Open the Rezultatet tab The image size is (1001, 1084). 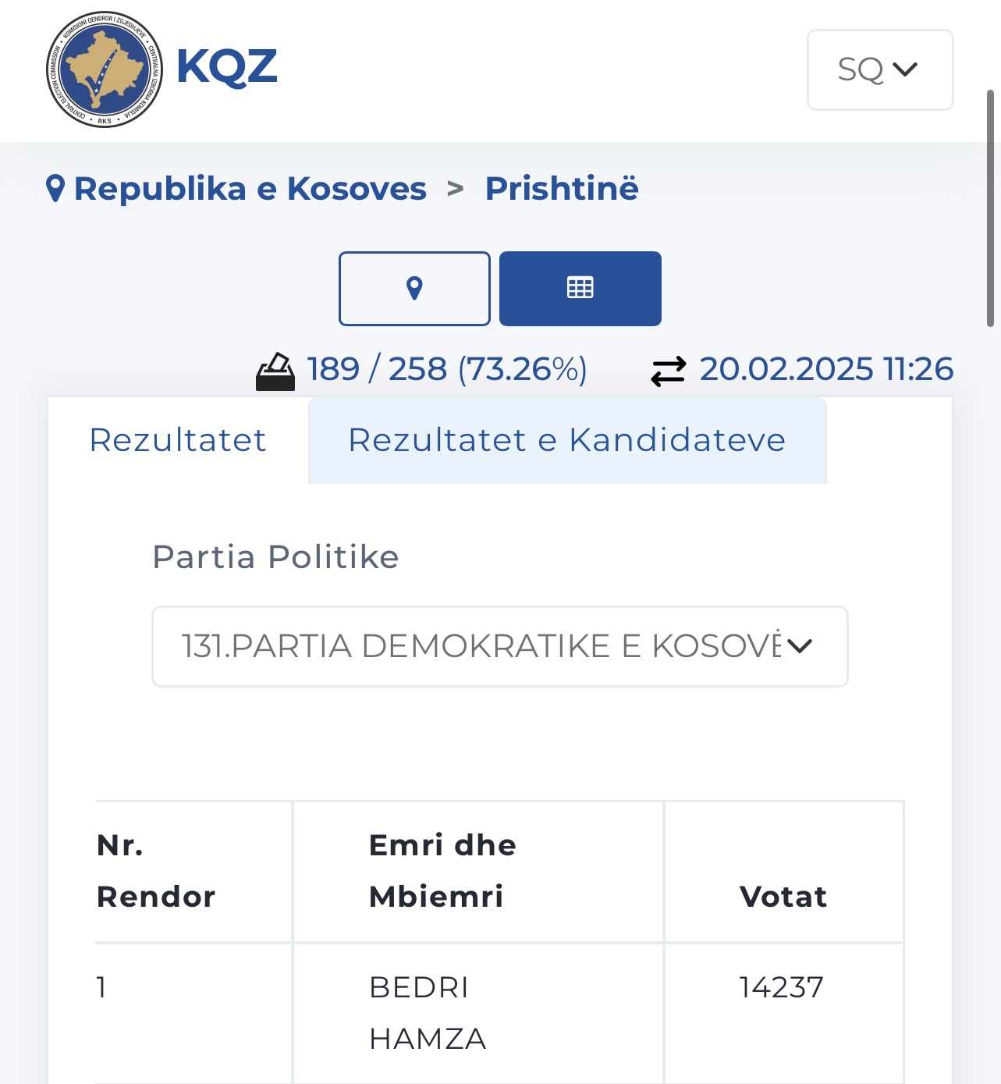pos(178,440)
